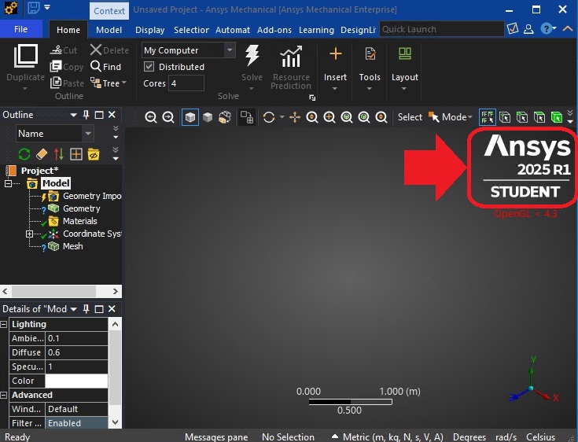Click the viewports layout icon in toolbar
This screenshot has height=442, width=578.
(247, 117)
